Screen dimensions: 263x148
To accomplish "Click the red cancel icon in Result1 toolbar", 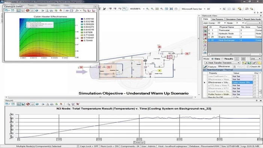I will click(x=28, y=104).
